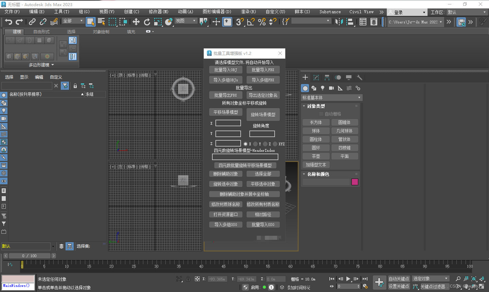The width and height of the screenshot is (489, 292).
Task: Click the Set Keys large plus icon
Action: (380, 282)
